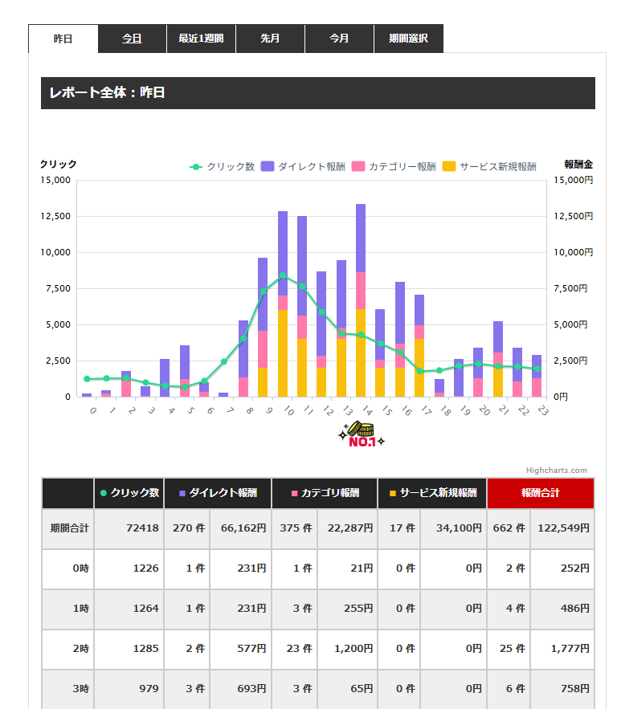Switch to the 今月 tab
Screen dimensions: 617x709
(x=339, y=39)
